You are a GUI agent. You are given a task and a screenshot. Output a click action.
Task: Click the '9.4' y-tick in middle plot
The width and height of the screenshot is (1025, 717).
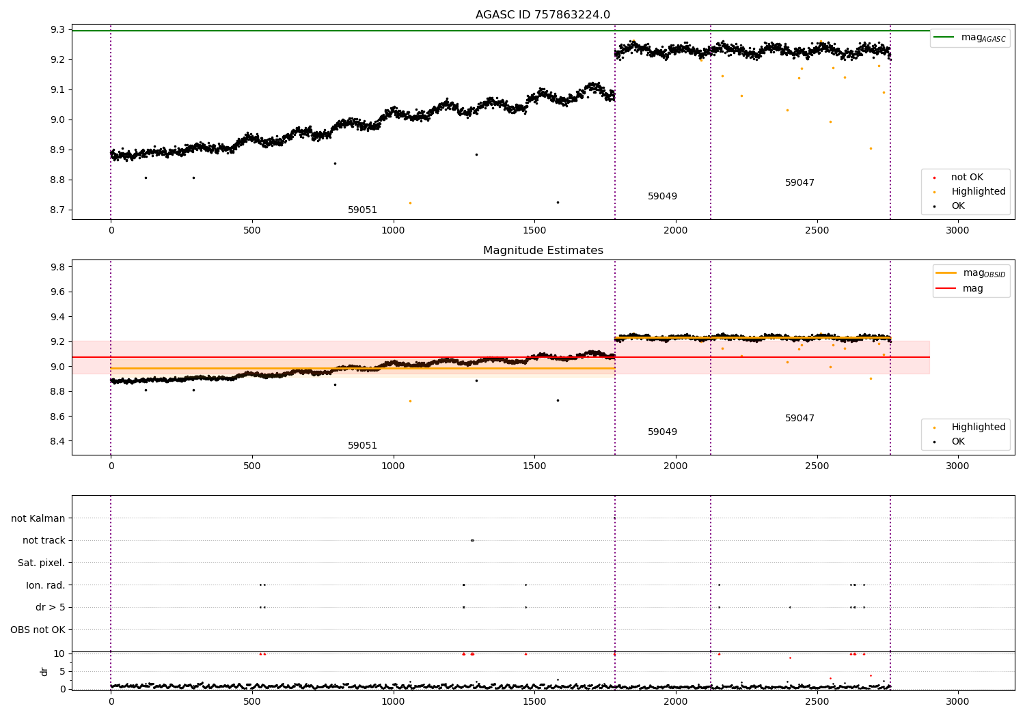(x=58, y=317)
